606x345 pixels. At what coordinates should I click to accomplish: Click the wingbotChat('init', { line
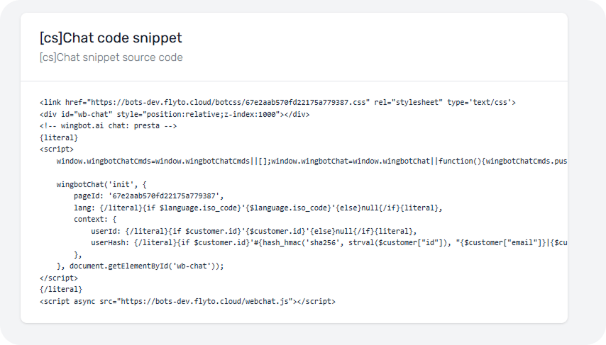click(101, 184)
